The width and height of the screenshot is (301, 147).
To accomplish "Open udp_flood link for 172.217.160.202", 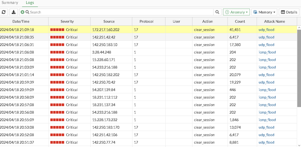I will click(x=266, y=30).
